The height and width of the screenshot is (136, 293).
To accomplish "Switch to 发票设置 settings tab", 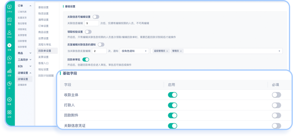I will [x=43, y=57].
